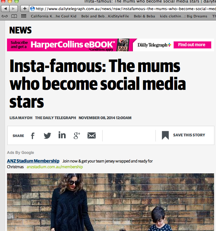Image resolution: width=216 pixels, height=231 pixels.
Task: Share the article on Facebook
Action: pyautogui.click(x=32, y=136)
